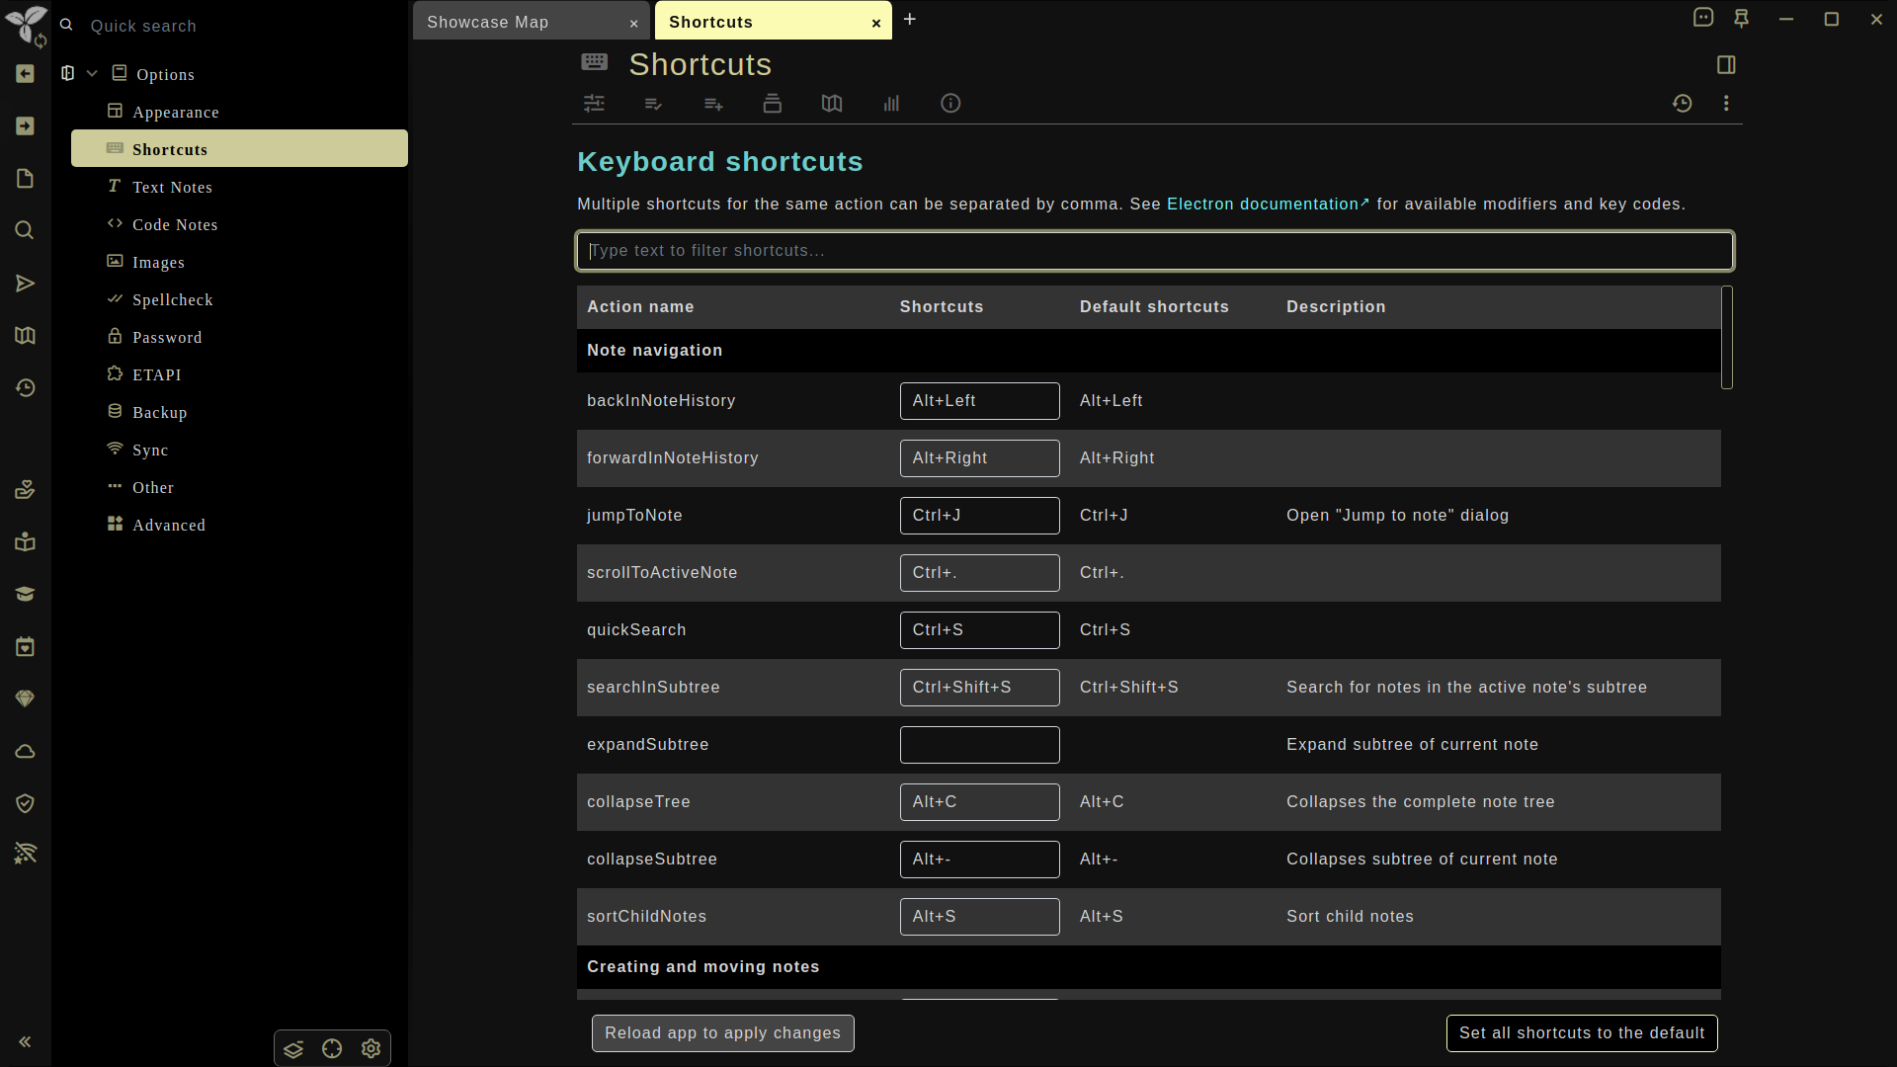The width and height of the screenshot is (1897, 1067).
Task: Click the shield check sidebar icon
Action: tap(26, 804)
